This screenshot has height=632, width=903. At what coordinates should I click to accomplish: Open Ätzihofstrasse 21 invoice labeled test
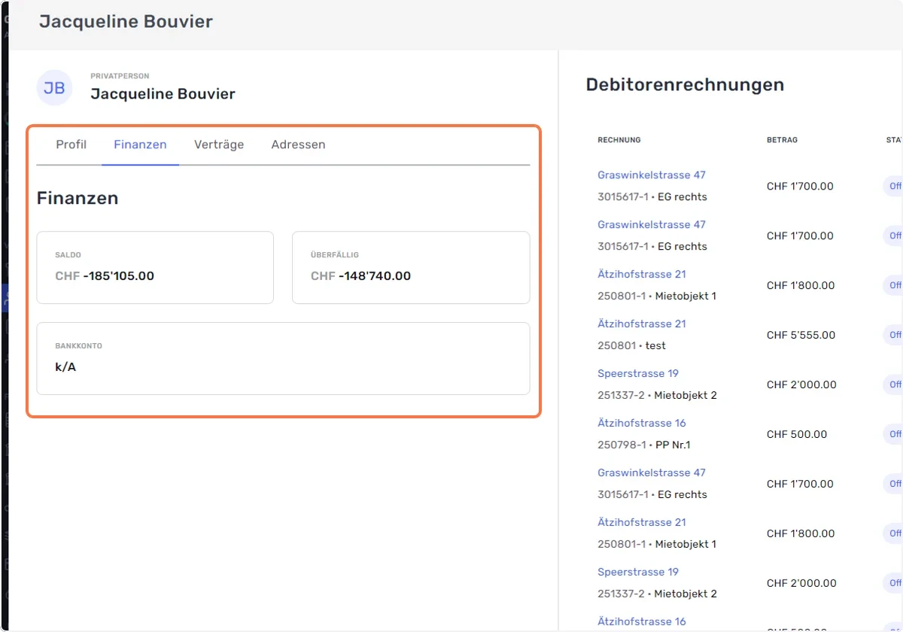tap(642, 324)
